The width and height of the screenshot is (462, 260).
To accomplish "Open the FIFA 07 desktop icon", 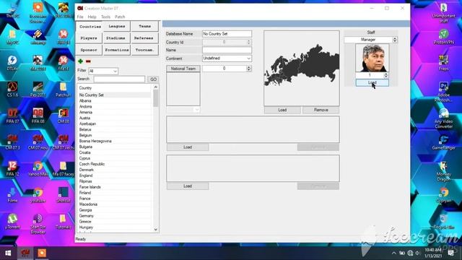I will [12, 116].
